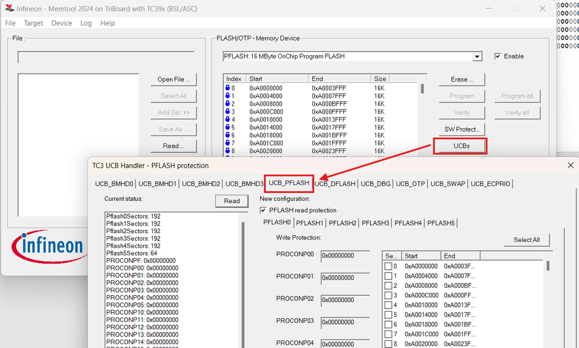Click Select All above the sector list

coord(526,240)
